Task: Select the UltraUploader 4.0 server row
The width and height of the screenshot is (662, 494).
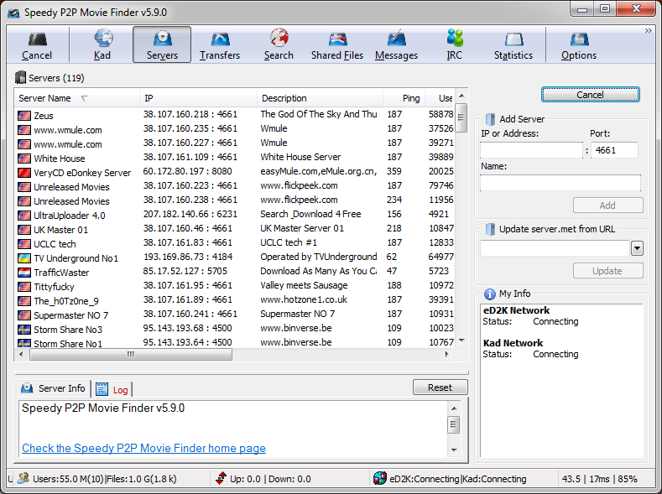Action: [x=235, y=216]
